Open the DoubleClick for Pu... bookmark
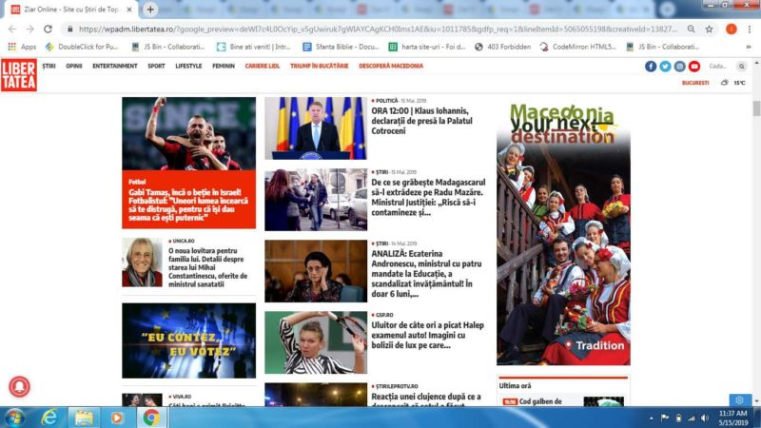This screenshot has width=761, height=428. pyautogui.click(x=82, y=47)
